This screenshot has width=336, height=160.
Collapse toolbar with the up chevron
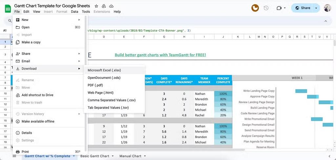326,21
